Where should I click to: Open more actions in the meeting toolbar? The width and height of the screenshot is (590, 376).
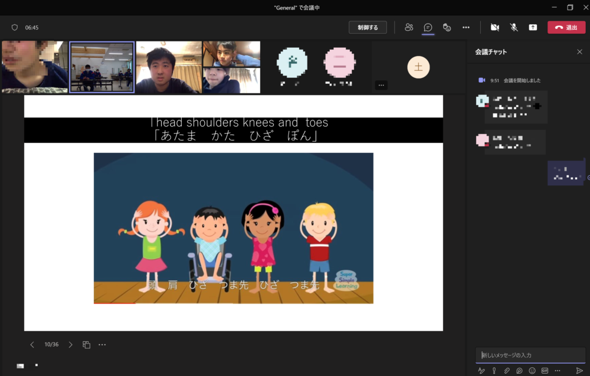[466, 27]
